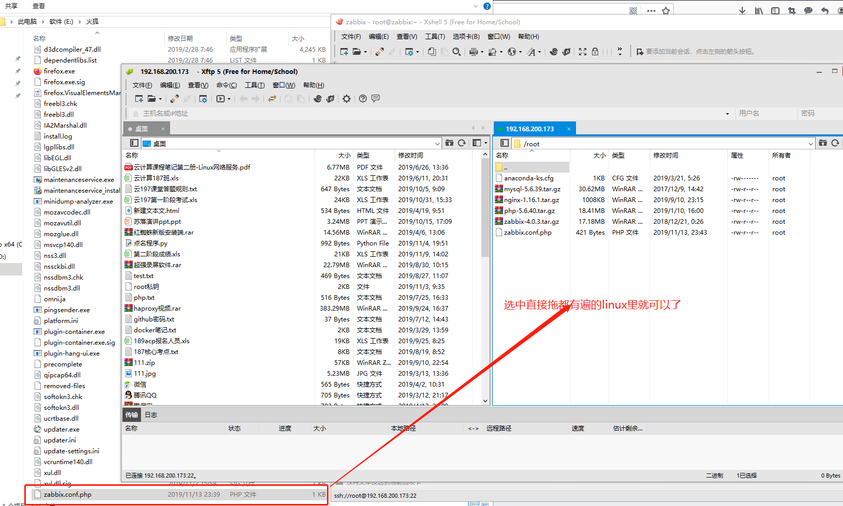Click the transfer direction arrows icon in Xftp
Image resolution: width=843 pixels, height=506 pixels.
pyautogui.click(x=272, y=99)
